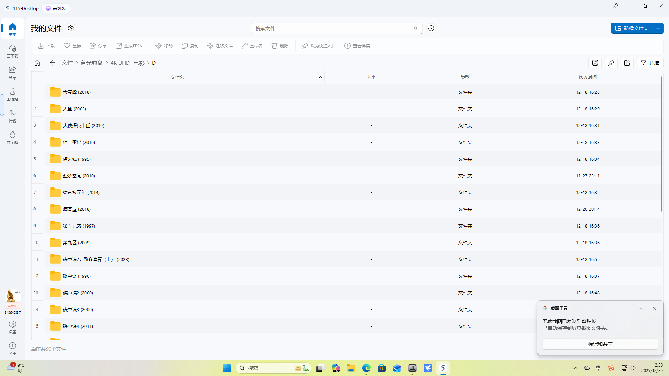Open the 关于 about page
The image size is (669, 376).
[13, 348]
